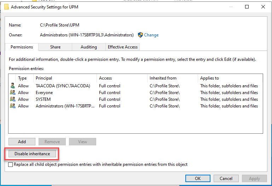Click the UAC shield icon beside Change
Screen dimensions: 272x186
point(140,35)
